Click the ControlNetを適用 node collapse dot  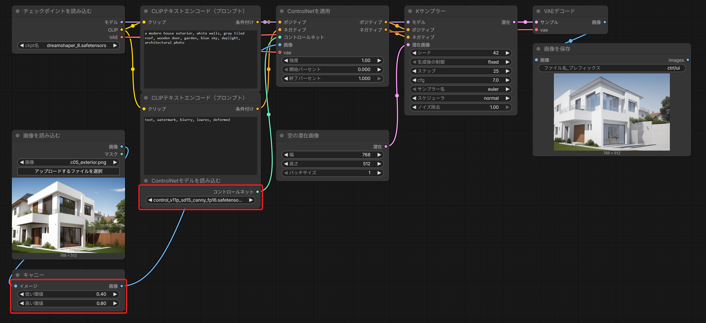point(282,11)
